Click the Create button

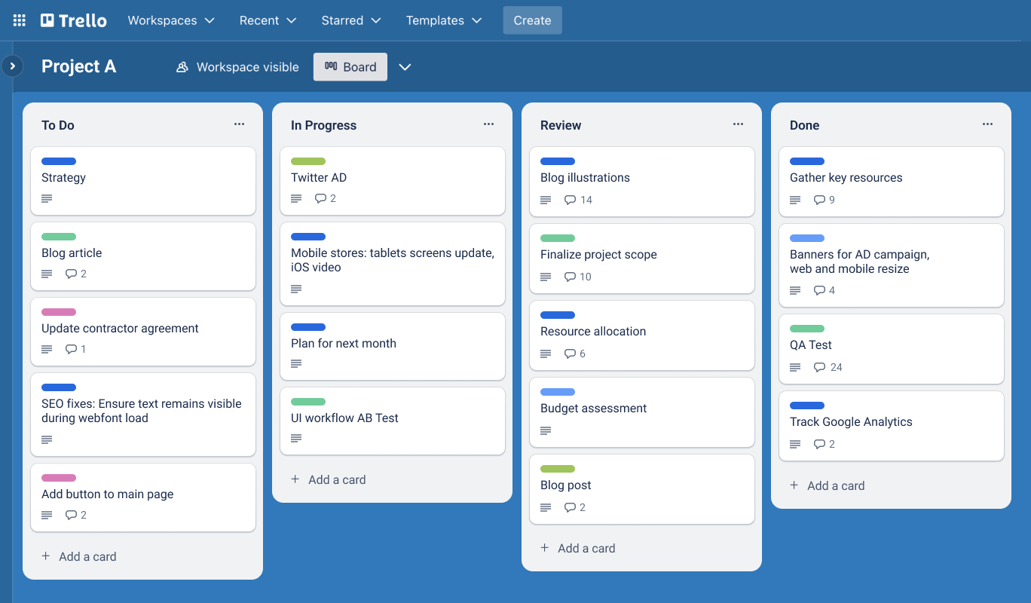point(532,20)
